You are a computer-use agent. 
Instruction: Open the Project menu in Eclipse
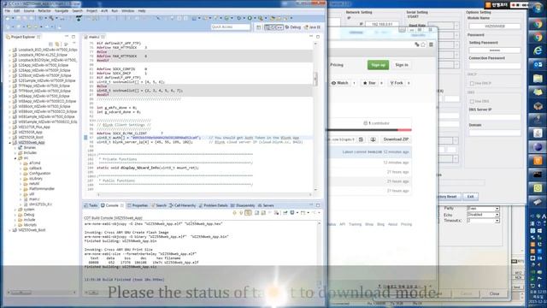91,11
